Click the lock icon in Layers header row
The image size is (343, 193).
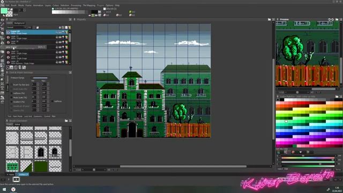(59, 27)
